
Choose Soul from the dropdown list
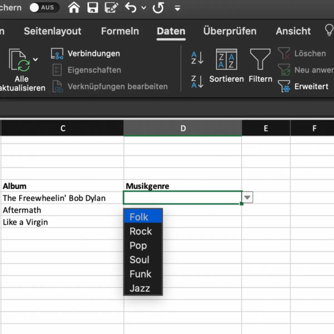[x=143, y=259]
